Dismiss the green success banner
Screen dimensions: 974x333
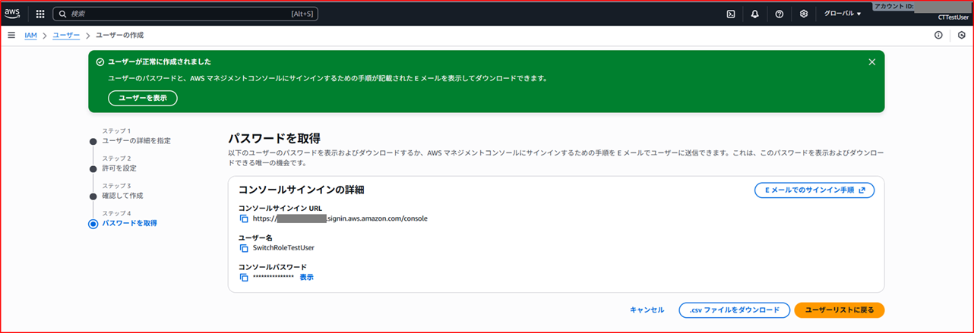(x=872, y=62)
